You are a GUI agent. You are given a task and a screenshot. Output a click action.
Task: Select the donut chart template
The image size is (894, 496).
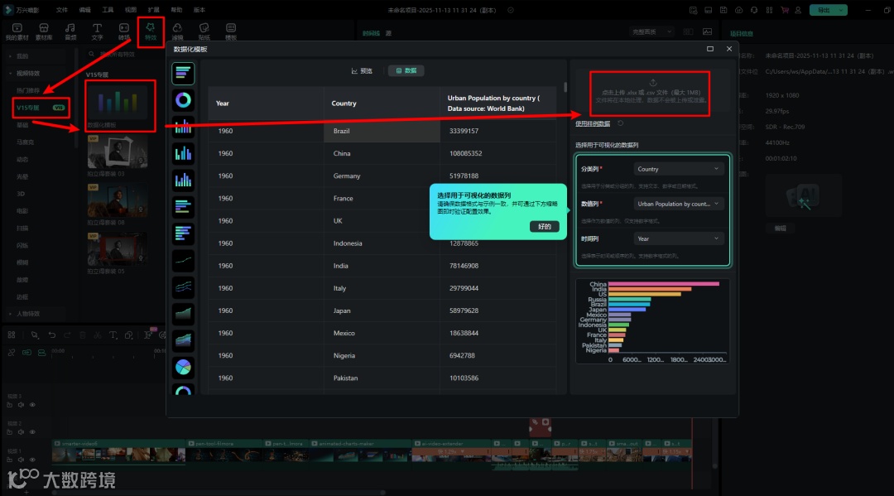[x=183, y=100]
